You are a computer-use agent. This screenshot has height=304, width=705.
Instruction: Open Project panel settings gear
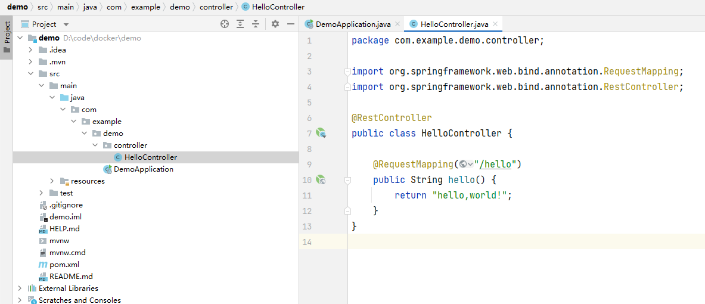275,24
